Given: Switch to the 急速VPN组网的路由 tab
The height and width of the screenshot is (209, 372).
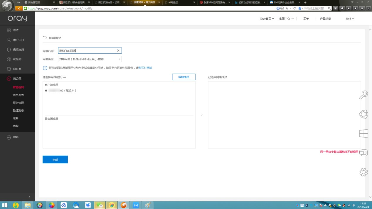Looking at the screenshot, I should (215, 2).
